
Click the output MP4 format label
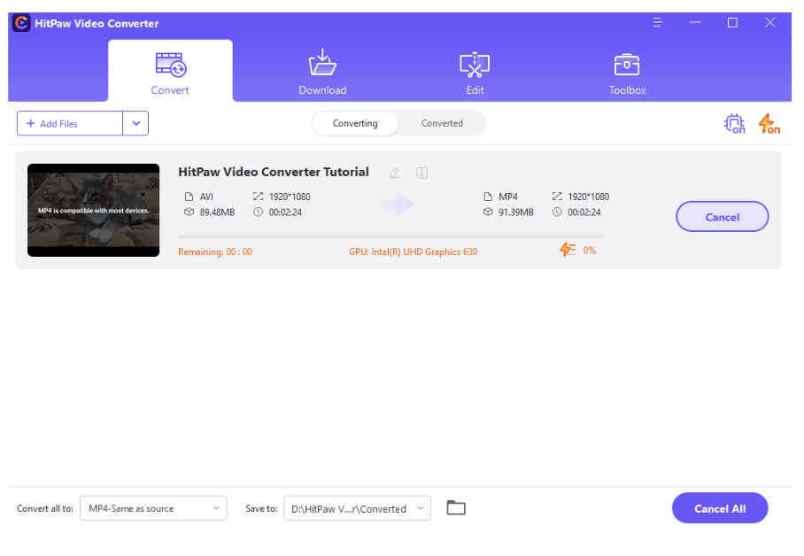click(x=508, y=197)
